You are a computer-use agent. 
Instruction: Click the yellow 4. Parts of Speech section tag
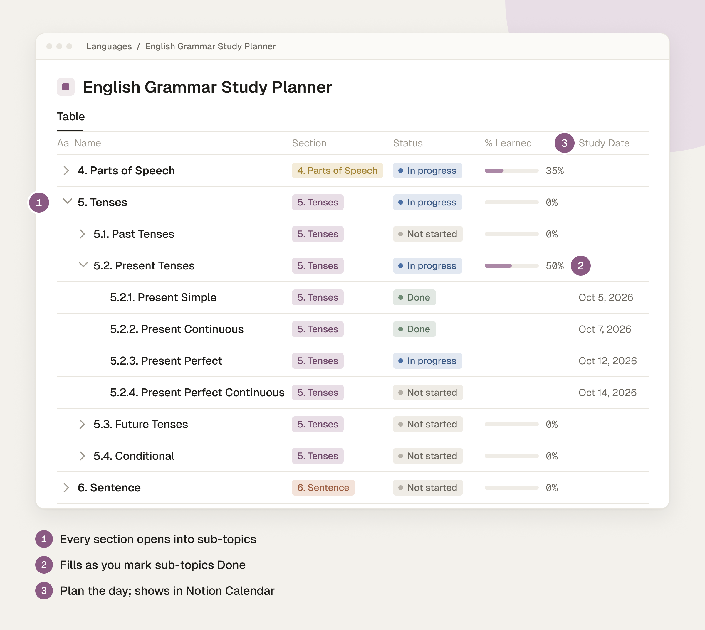click(338, 171)
